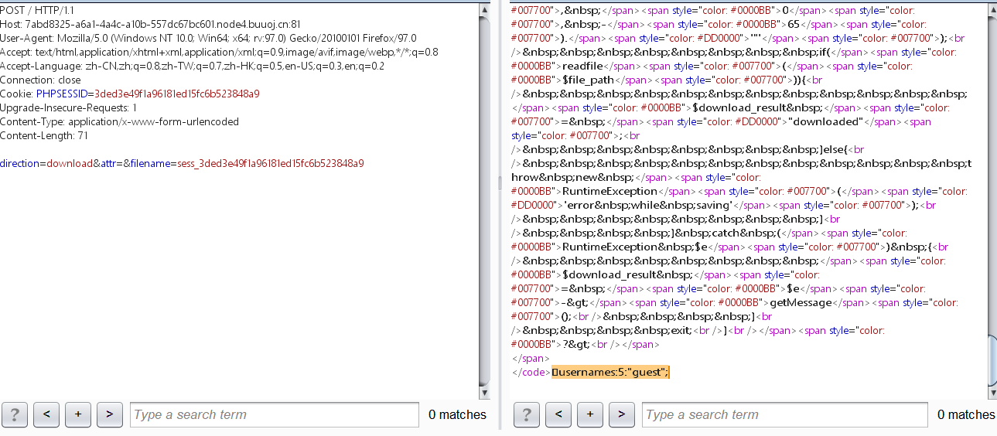Click the User-Agent header line
Image resolution: width=997 pixels, height=436 pixels.
208,38
